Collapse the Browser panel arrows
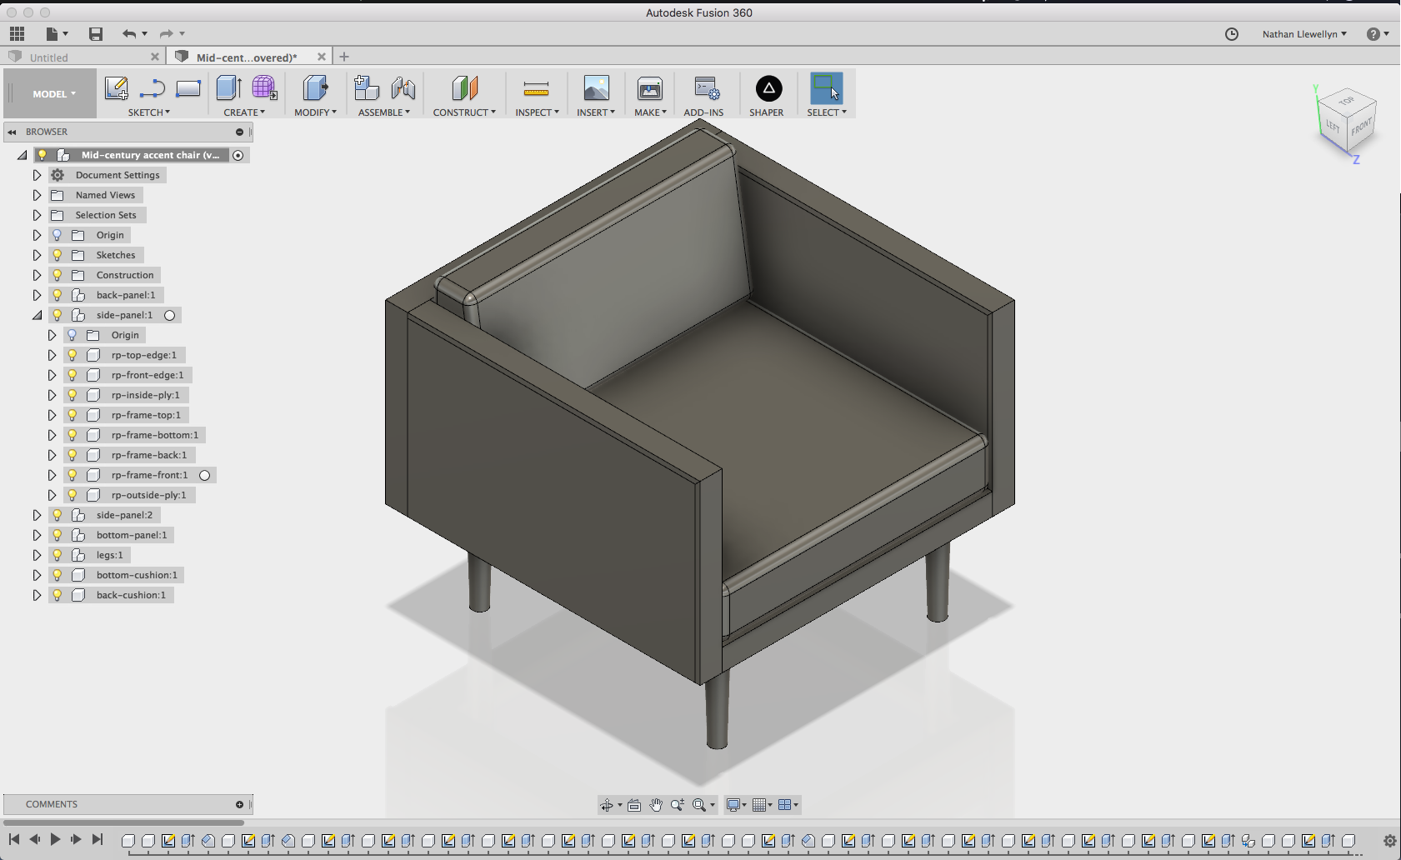 click(12, 132)
